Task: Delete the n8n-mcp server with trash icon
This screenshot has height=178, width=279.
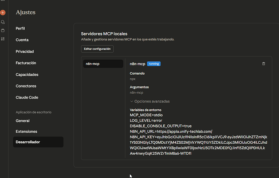Action: click(264, 64)
